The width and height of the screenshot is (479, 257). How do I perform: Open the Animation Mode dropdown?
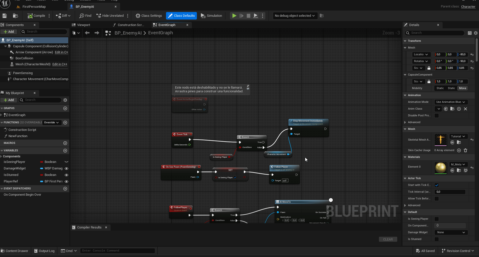coord(451,102)
